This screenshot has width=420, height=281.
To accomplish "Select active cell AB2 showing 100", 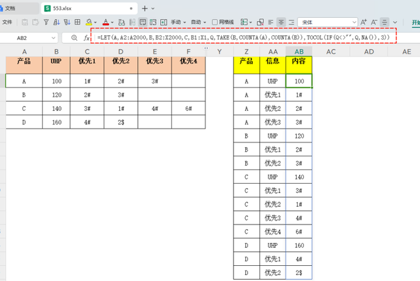I will [299, 81].
